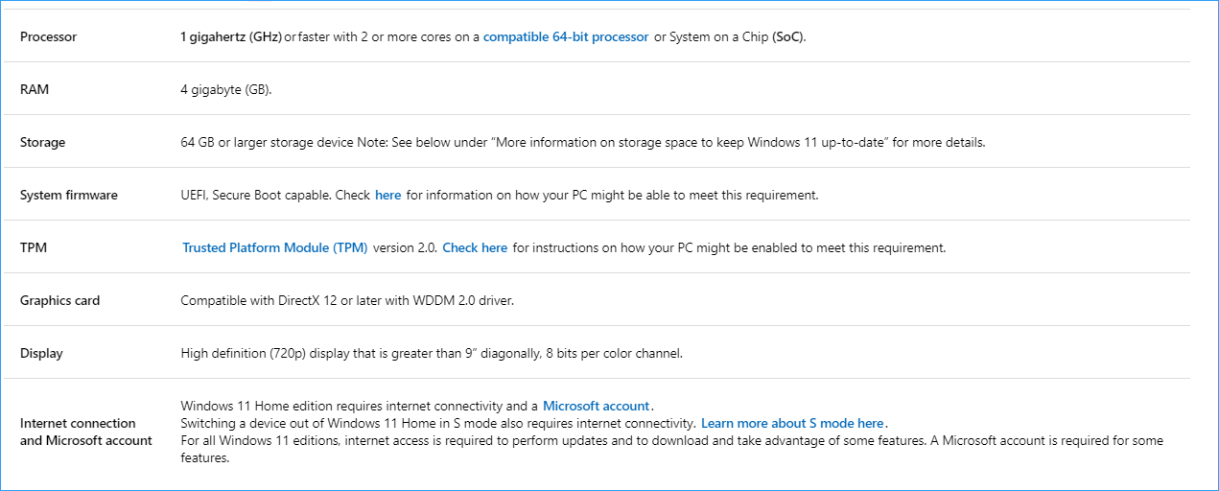Screen dimensions: 1219x491
Task: Open the compatible 64-bit processor link
Action: (566, 36)
